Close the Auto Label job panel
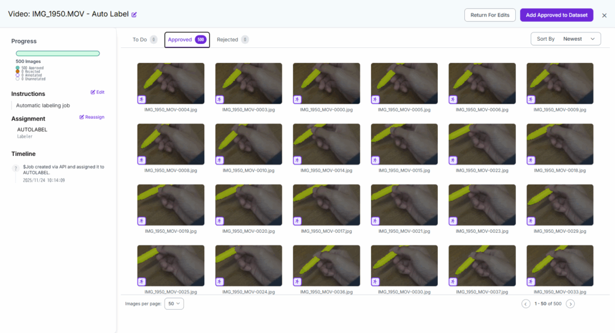The width and height of the screenshot is (615, 333). point(604,15)
